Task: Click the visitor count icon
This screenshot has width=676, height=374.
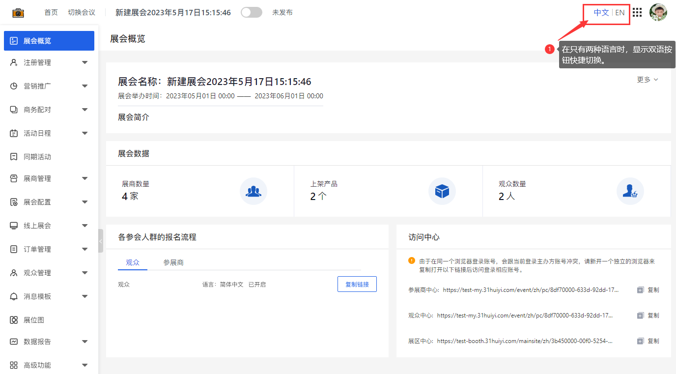Action: [x=630, y=191]
